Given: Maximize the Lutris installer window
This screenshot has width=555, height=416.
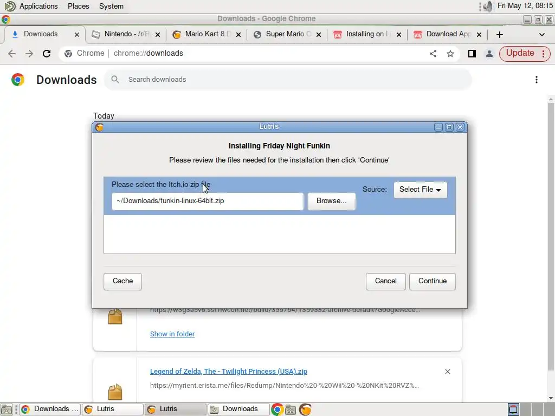Looking at the screenshot, I should [x=449, y=127].
